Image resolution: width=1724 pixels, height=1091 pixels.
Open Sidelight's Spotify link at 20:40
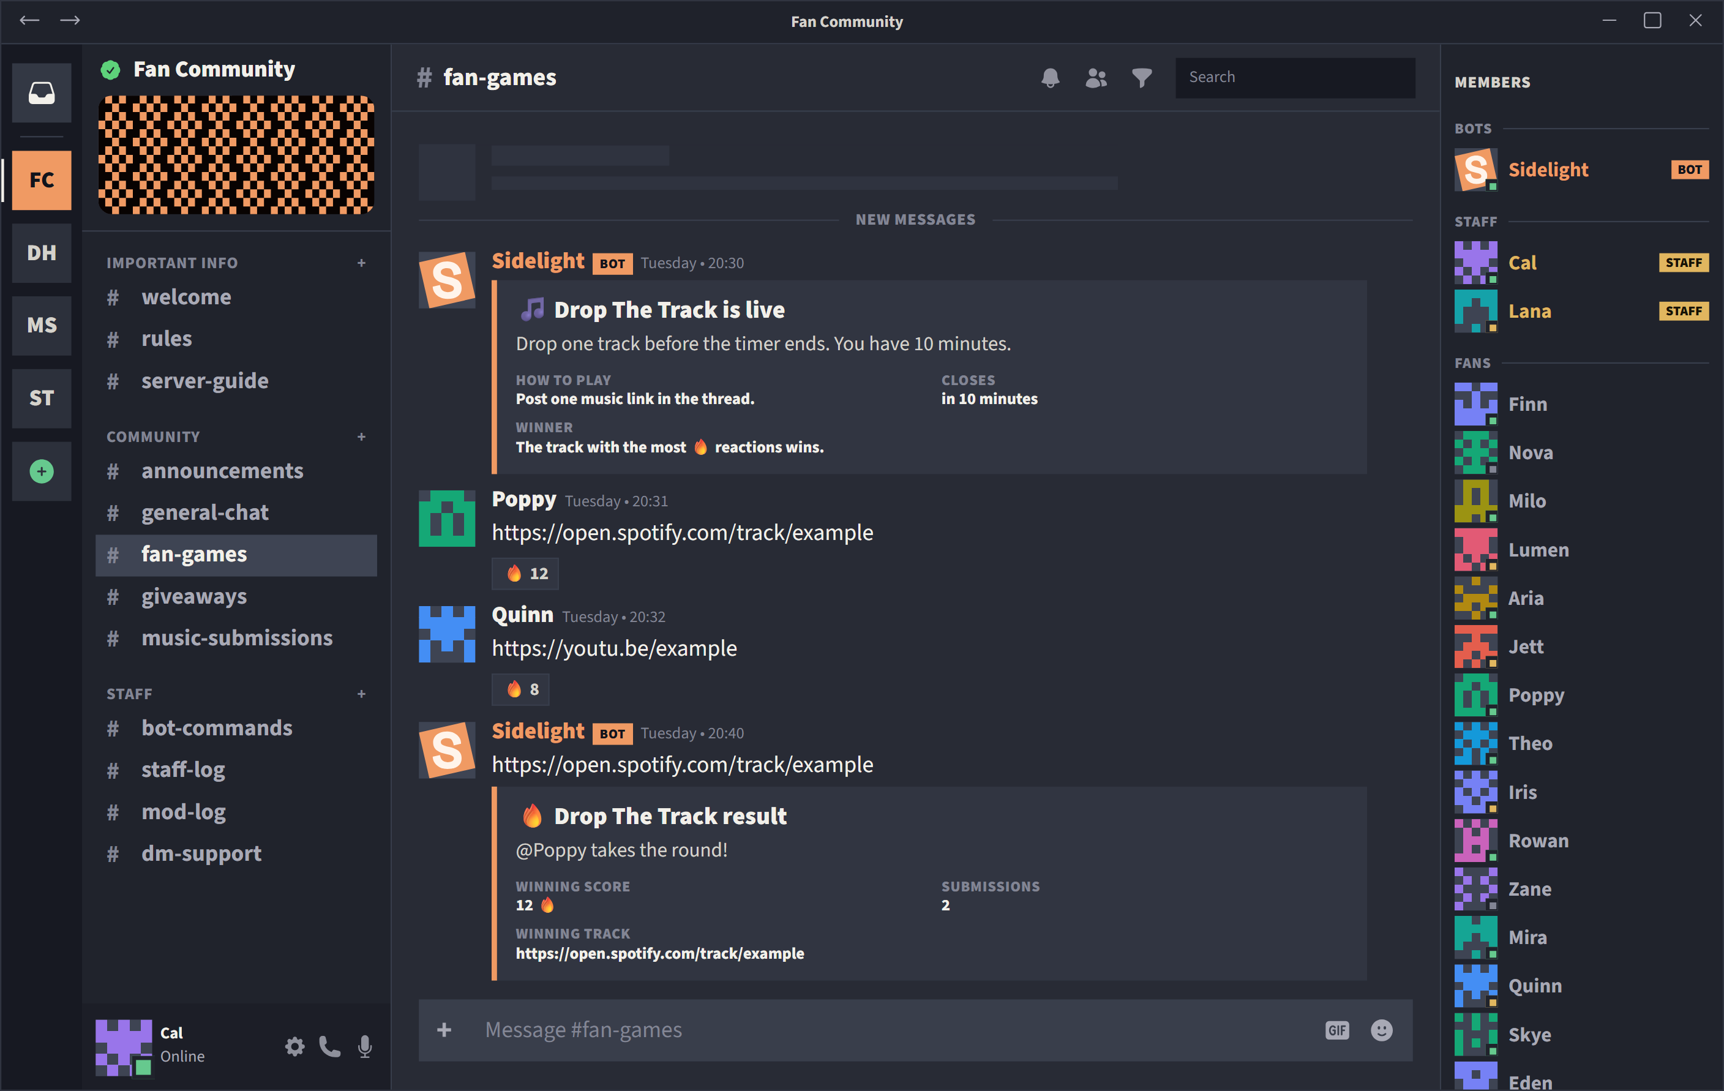click(x=682, y=765)
